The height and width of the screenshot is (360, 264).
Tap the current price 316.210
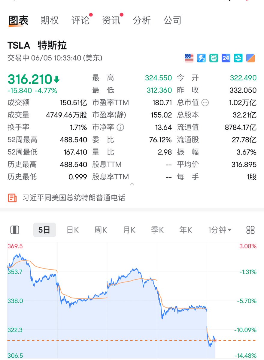coord(30,79)
